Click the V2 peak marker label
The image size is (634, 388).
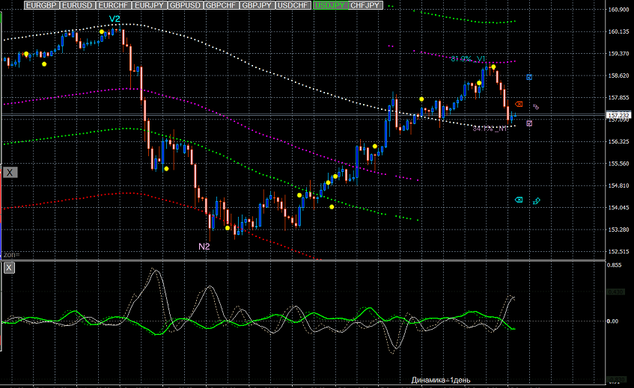coord(115,19)
